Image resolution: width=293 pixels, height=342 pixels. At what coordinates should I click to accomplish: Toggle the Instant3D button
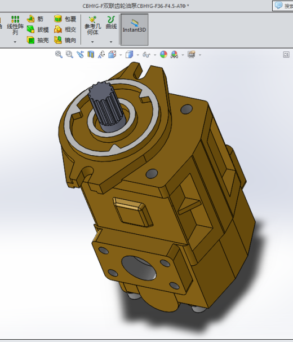tap(135, 29)
